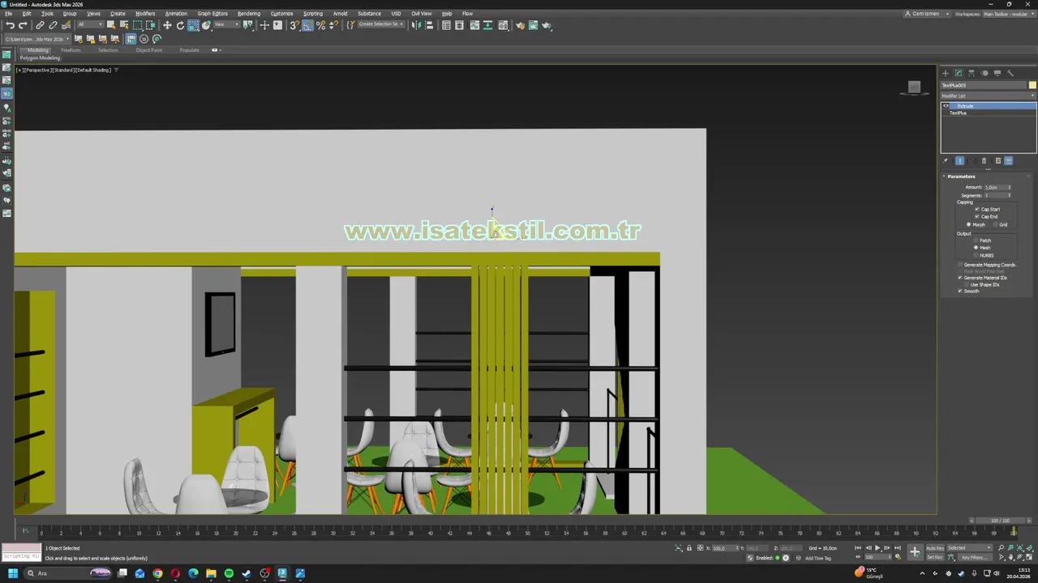1038x583 pixels.
Task: Click the object color swatch
Action: (1032, 85)
